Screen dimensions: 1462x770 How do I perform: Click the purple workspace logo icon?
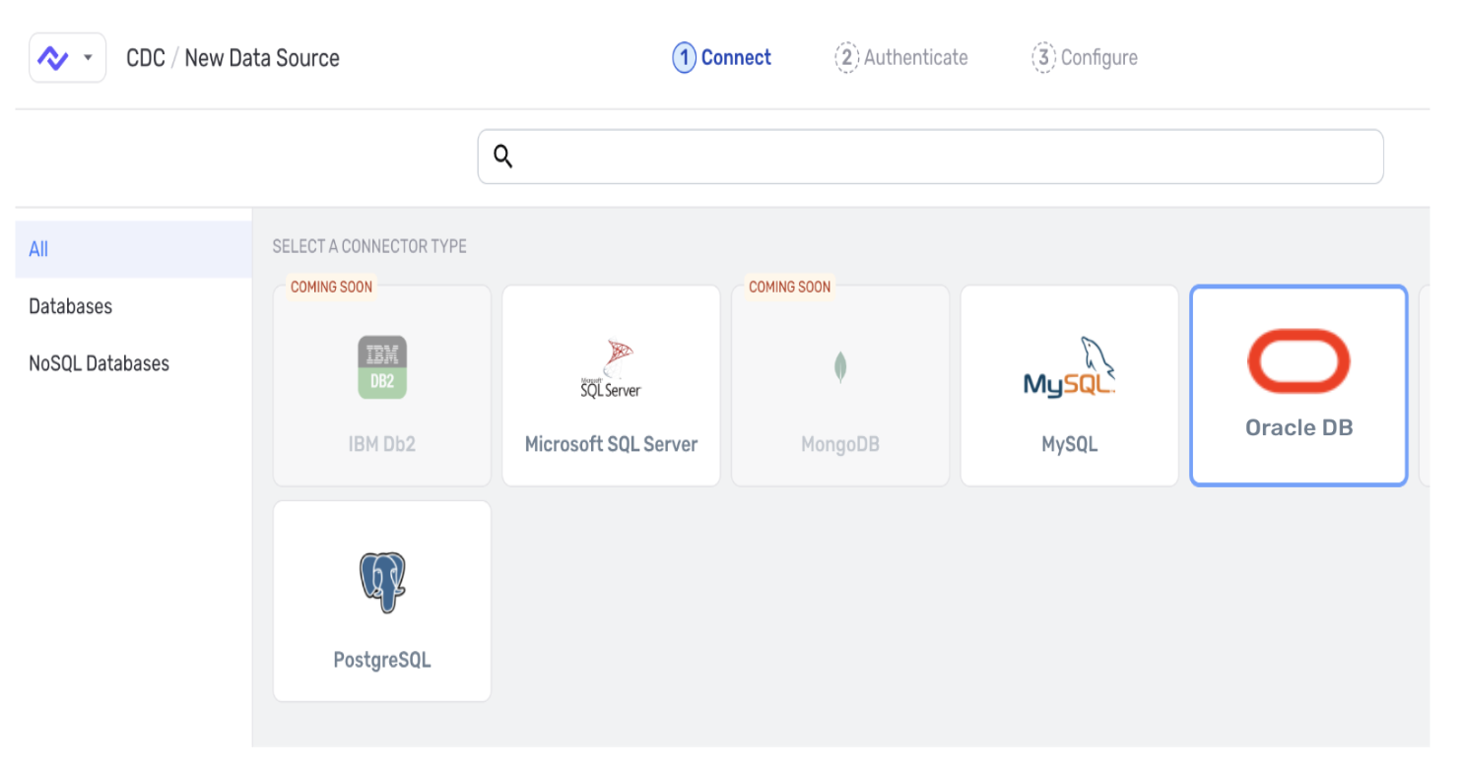(53, 58)
